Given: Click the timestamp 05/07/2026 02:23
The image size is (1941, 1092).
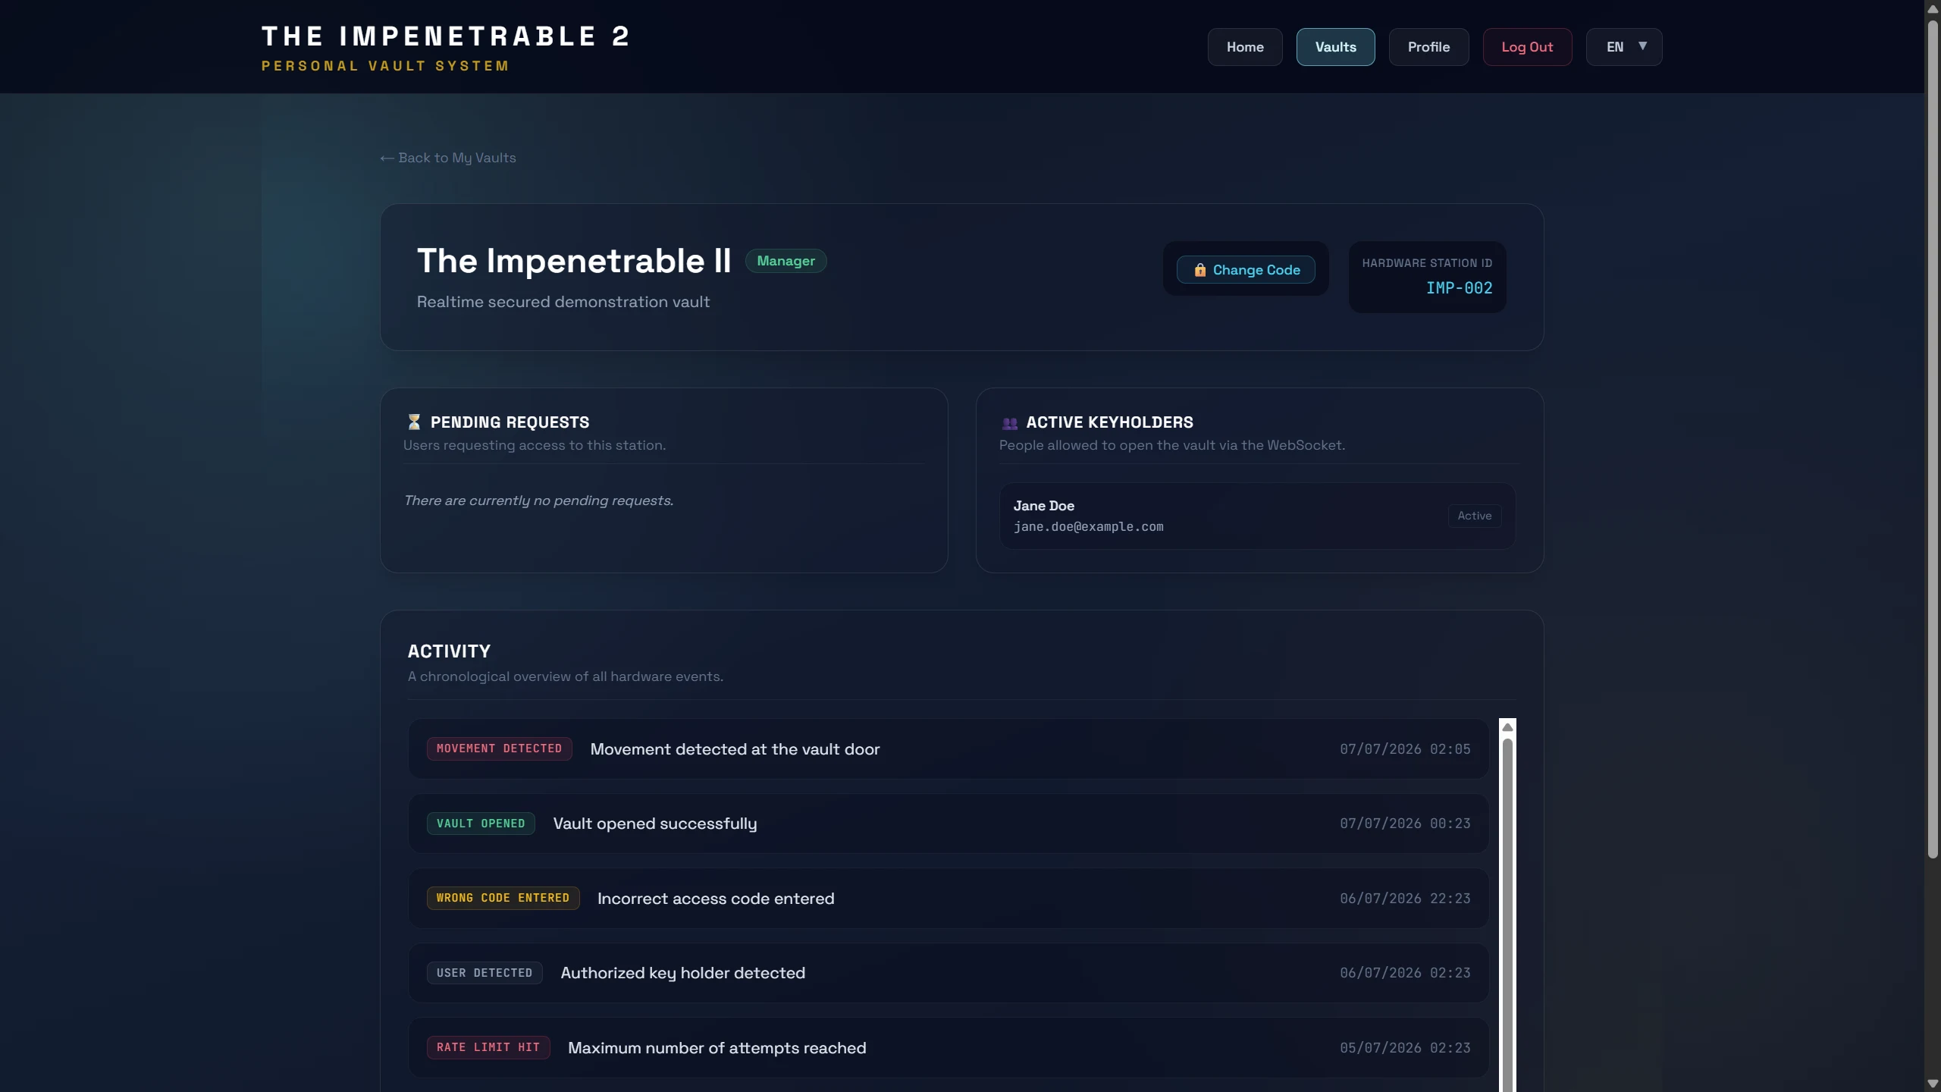Looking at the screenshot, I should click(1405, 1048).
